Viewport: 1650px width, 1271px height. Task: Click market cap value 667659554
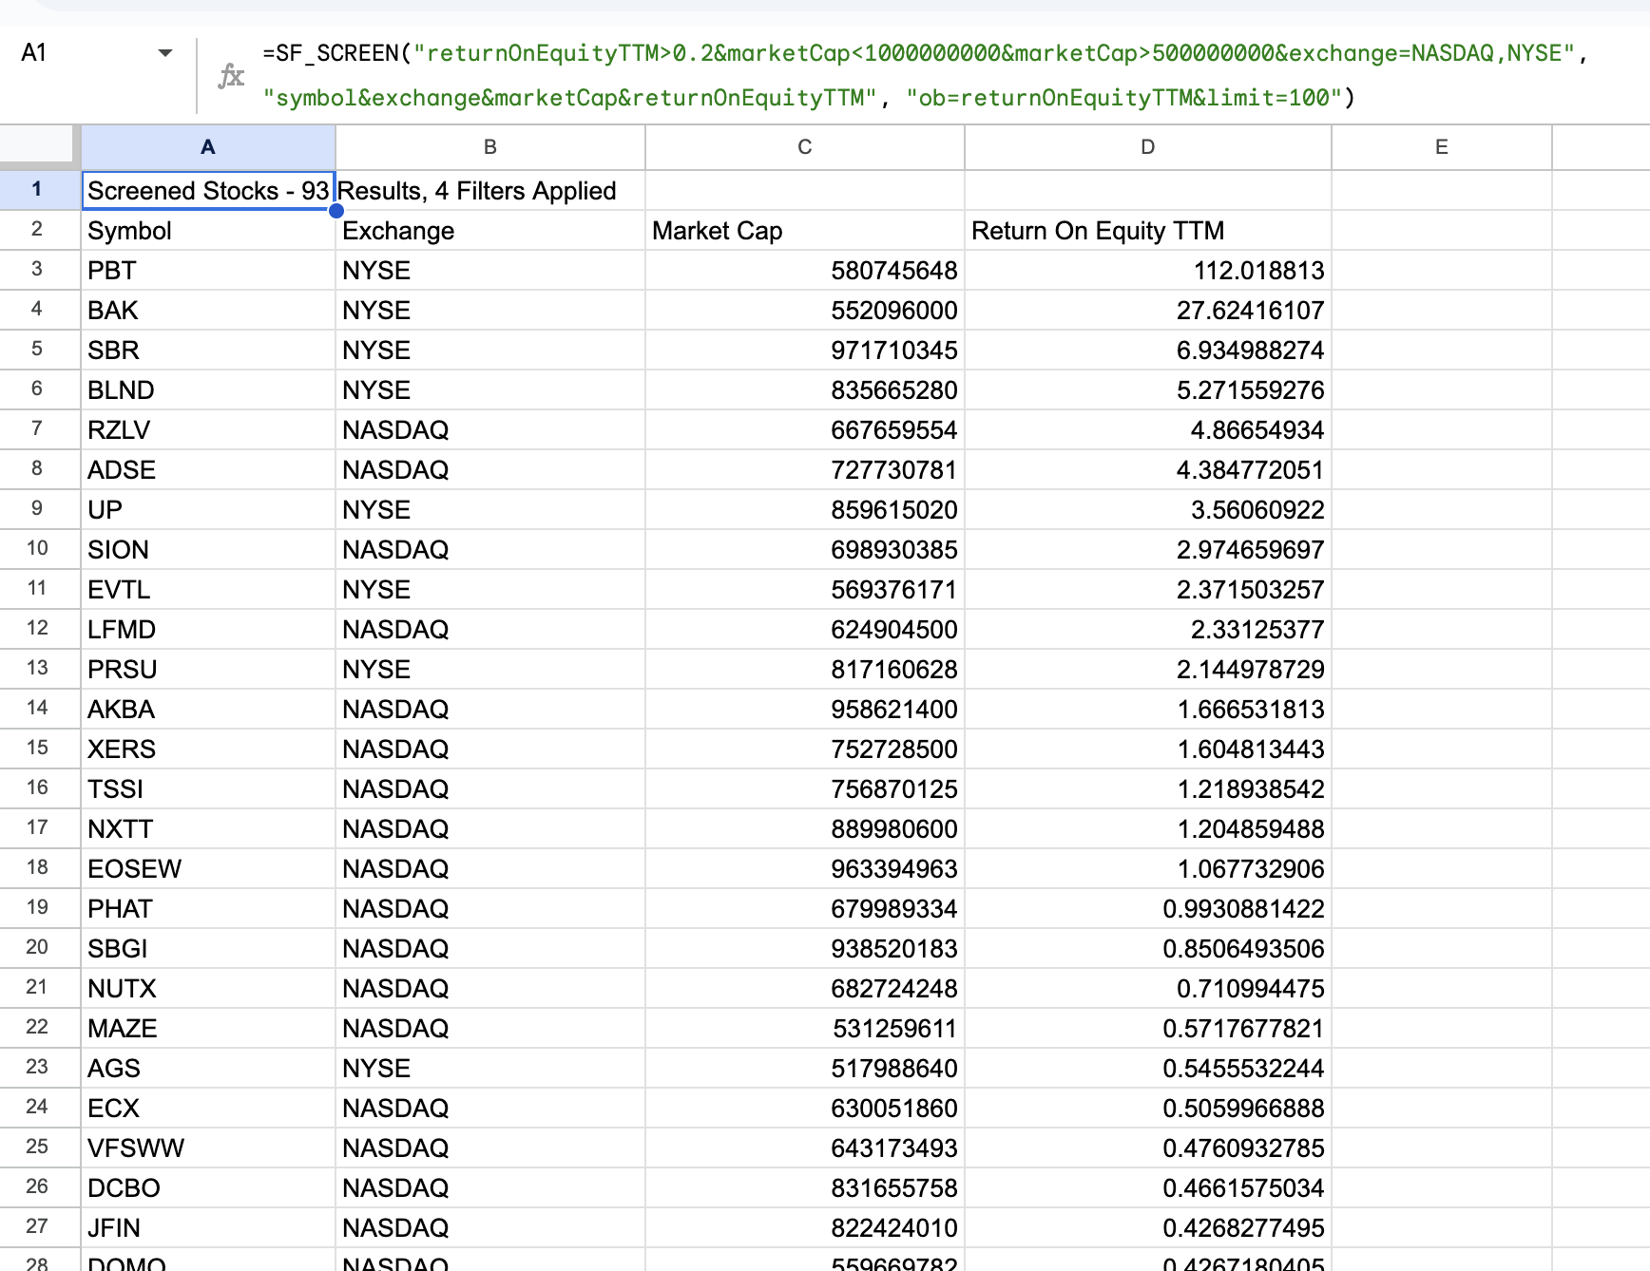coord(805,430)
